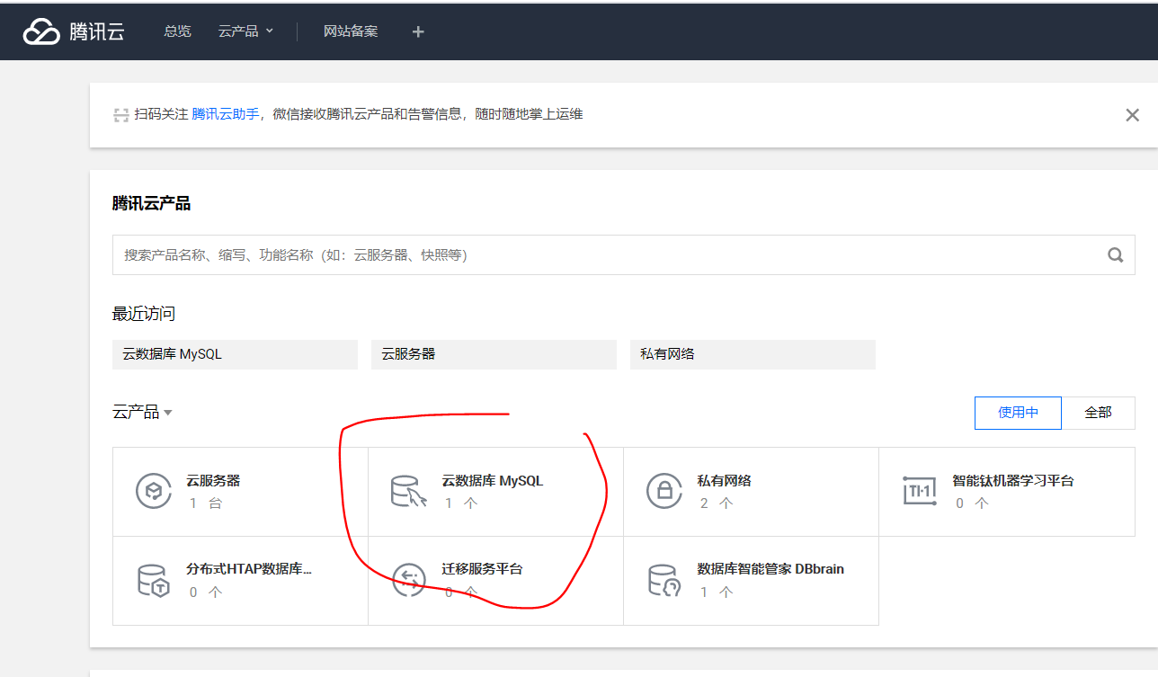Click the '2 个' count under 私有网络
1158x677 pixels.
[717, 503]
